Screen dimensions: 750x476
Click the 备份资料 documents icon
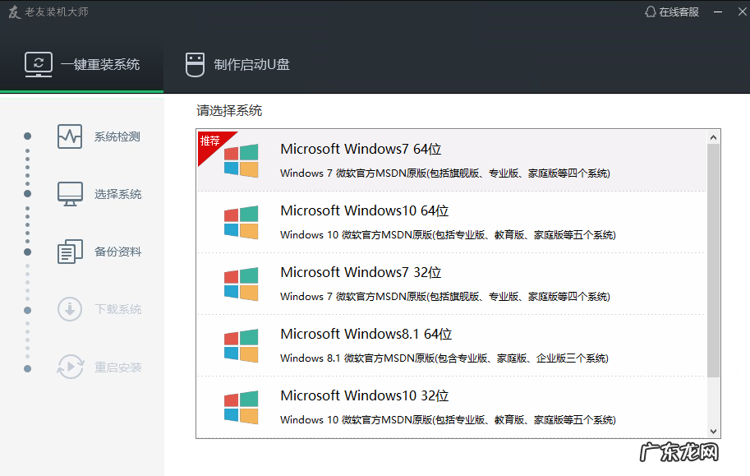(70, 252)
